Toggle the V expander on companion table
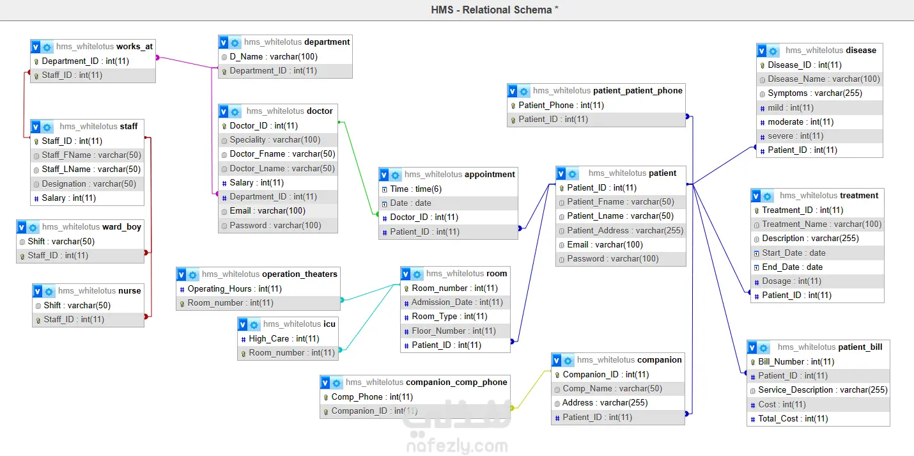The height and width of the screenshot is (456, 914). (557, 360)
